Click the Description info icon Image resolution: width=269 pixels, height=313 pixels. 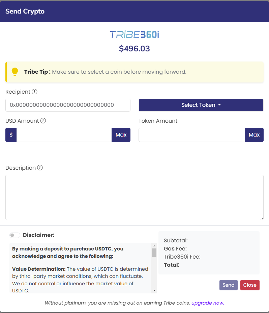click(x=40, y=168)
